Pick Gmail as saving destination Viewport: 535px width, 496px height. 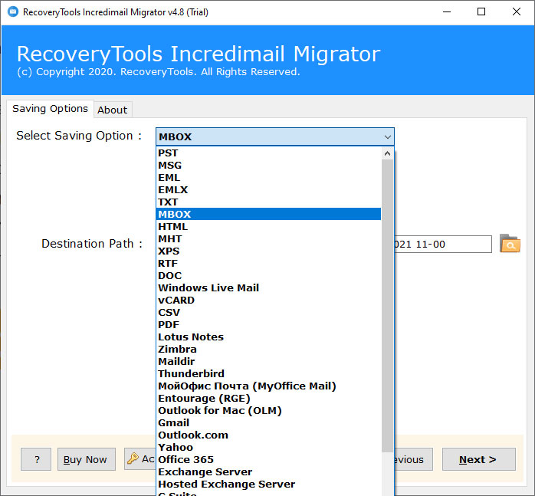point(268,422)
